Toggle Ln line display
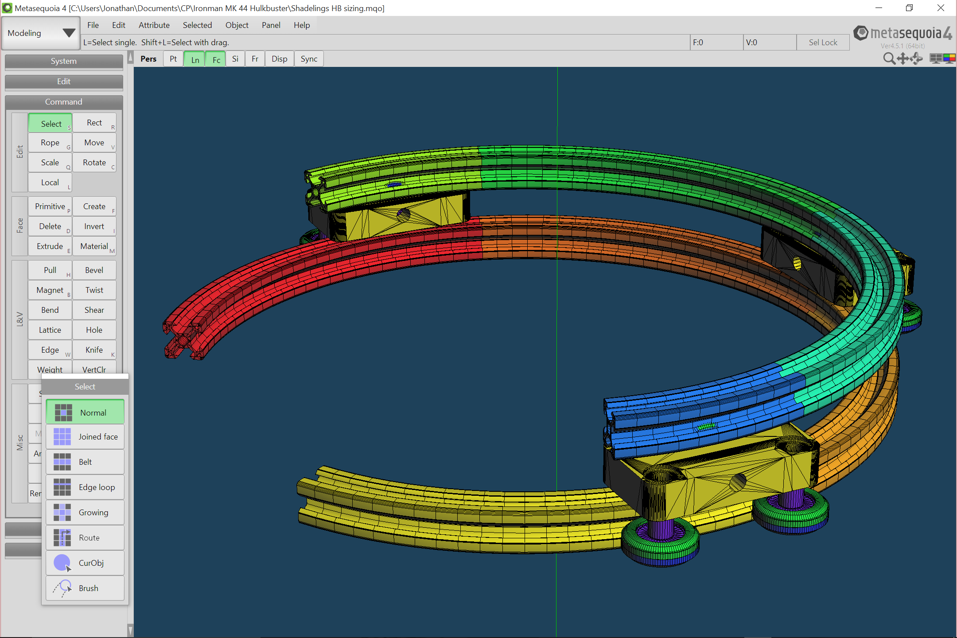This screenshot has width=957, height=638. pos(195,59)
